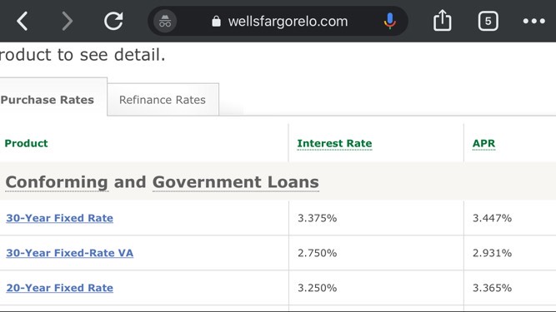Switch to the Refinance Rates tab
Viewport: 556px width, 312px height.
click(163, 100)
